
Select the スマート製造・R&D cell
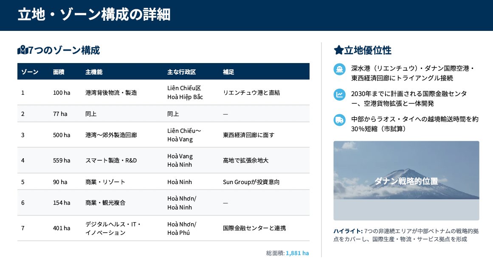[111, 160]
